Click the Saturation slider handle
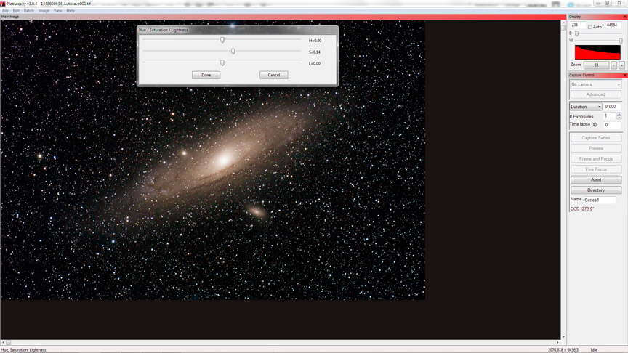 (x=233, y=52)
